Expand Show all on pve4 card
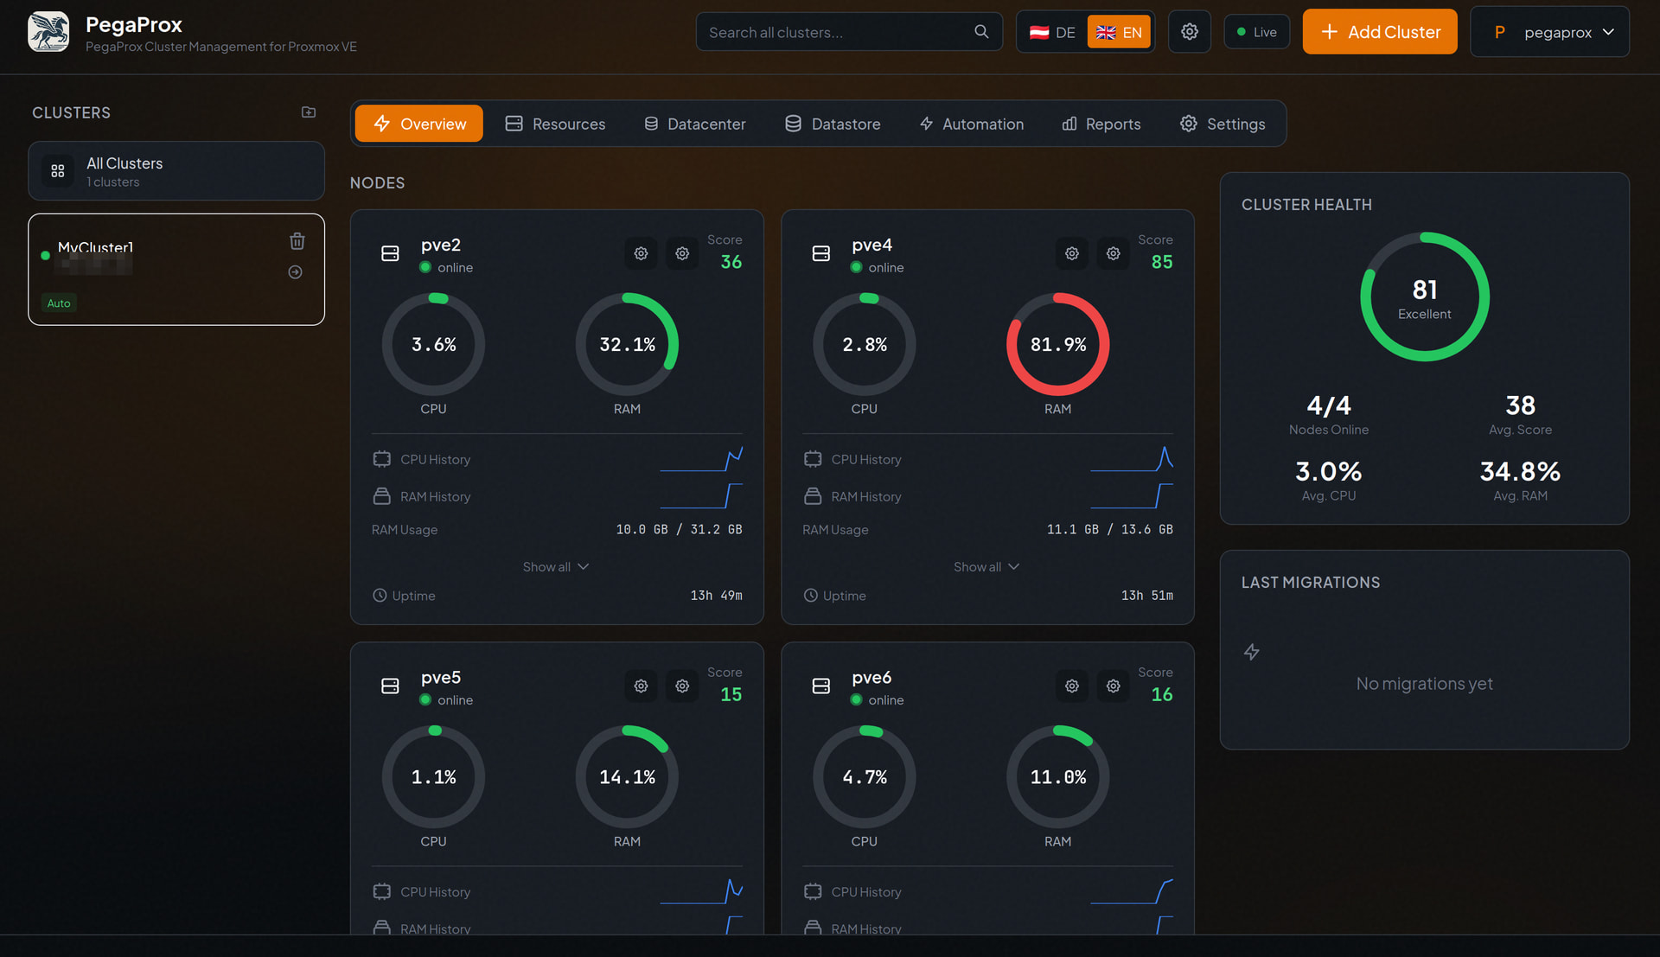 click(986, 567)
